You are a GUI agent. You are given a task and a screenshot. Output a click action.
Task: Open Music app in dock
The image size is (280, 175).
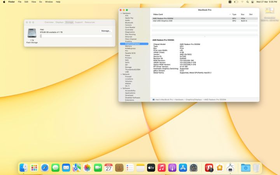pos(162,168)
